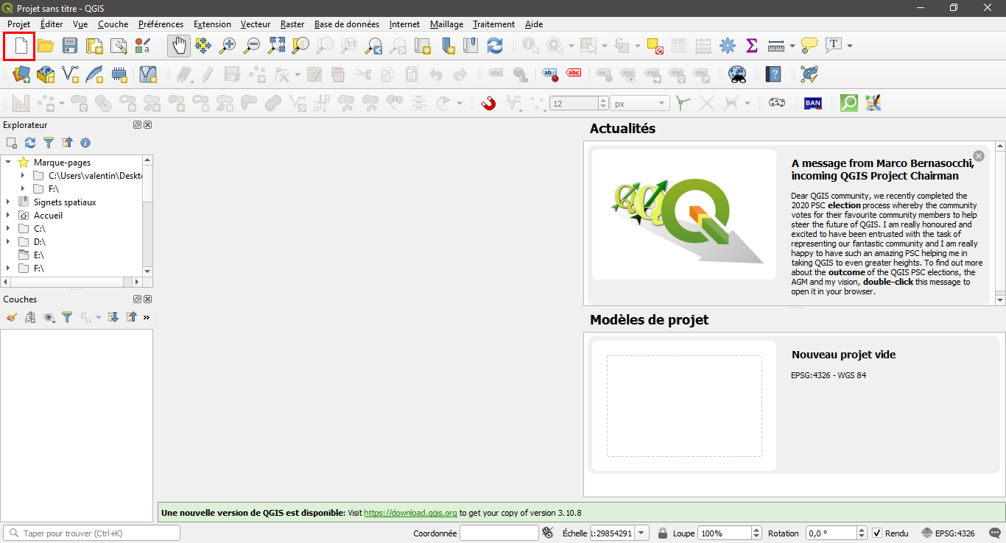The height and width of the screenshot is (543, 1006).
Task: Activate the Pan map hand tool
Action: [178, 46]
